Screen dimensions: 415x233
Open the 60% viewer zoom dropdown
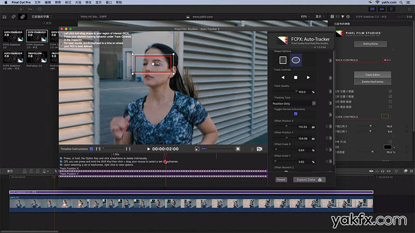point(306,17)
